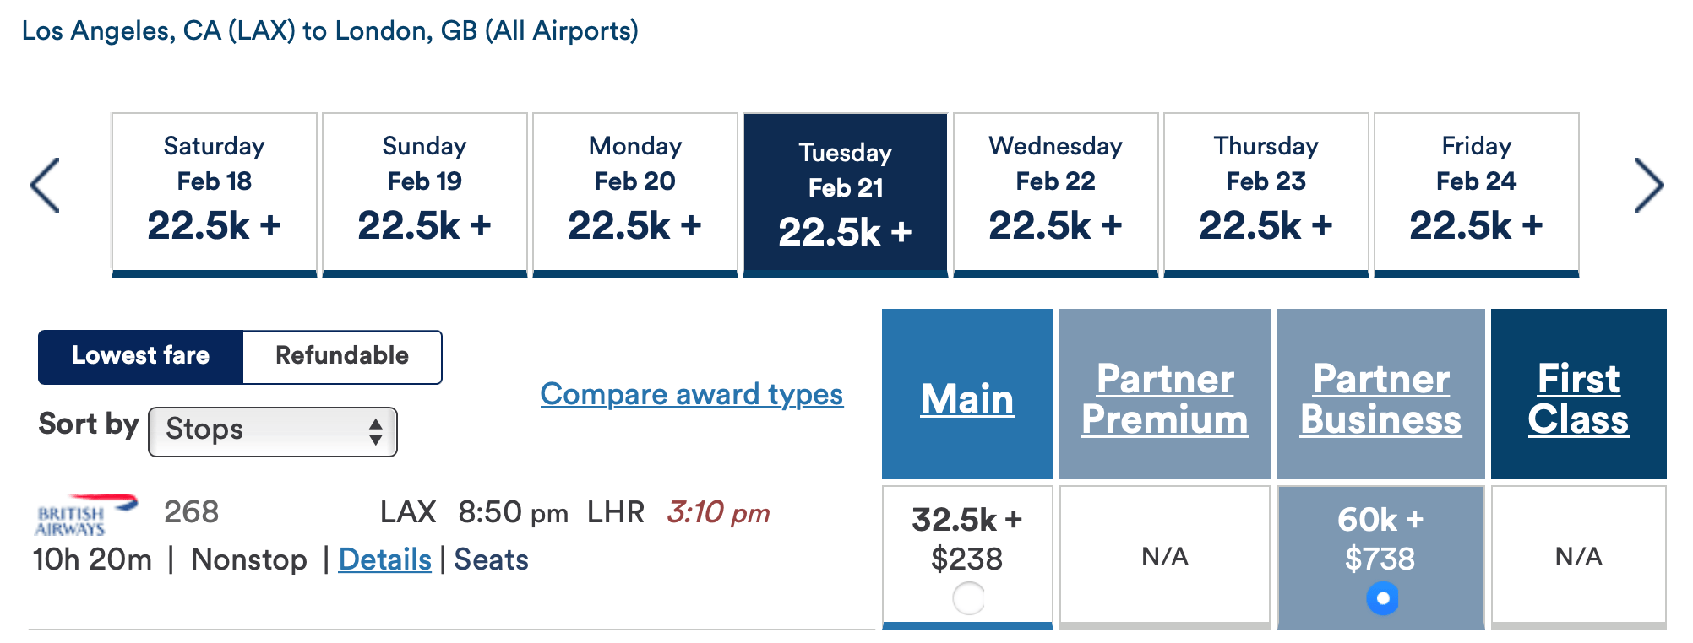This screenshot has width=1693, height=643.
Task: Open the Partner Premium column header link
Action: click(x=1165, y=398)
